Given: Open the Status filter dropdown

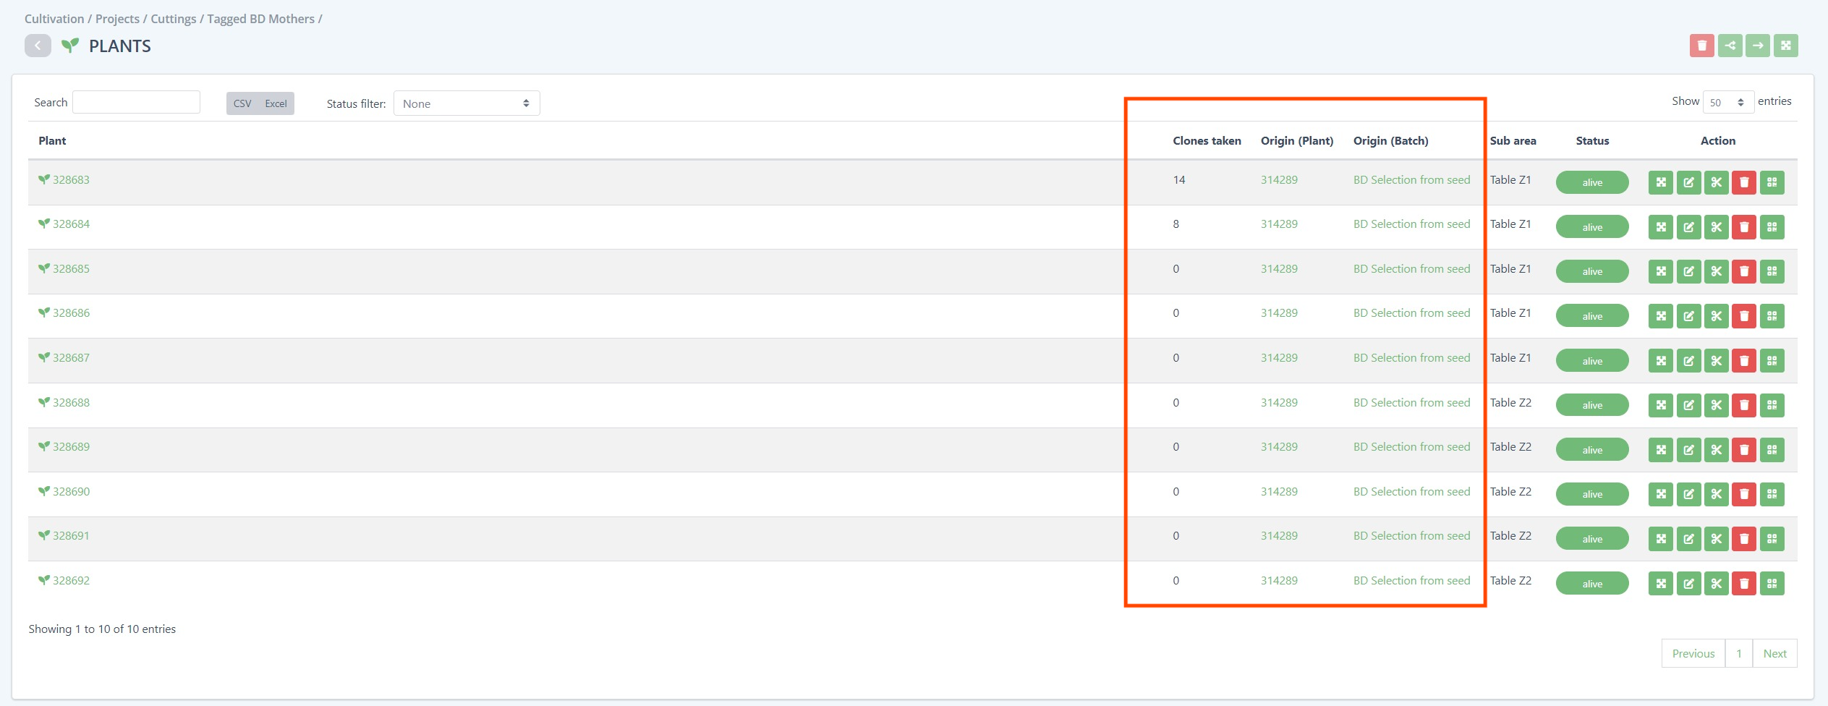Looking at the screenshot, I should pos(466,103).
